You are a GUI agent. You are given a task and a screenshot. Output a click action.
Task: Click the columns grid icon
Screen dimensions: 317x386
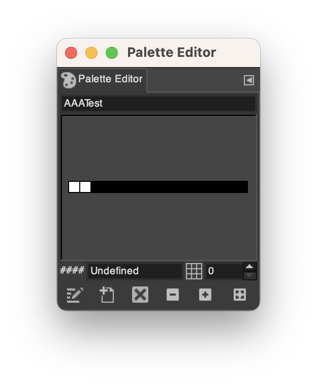tap(194, 271)
